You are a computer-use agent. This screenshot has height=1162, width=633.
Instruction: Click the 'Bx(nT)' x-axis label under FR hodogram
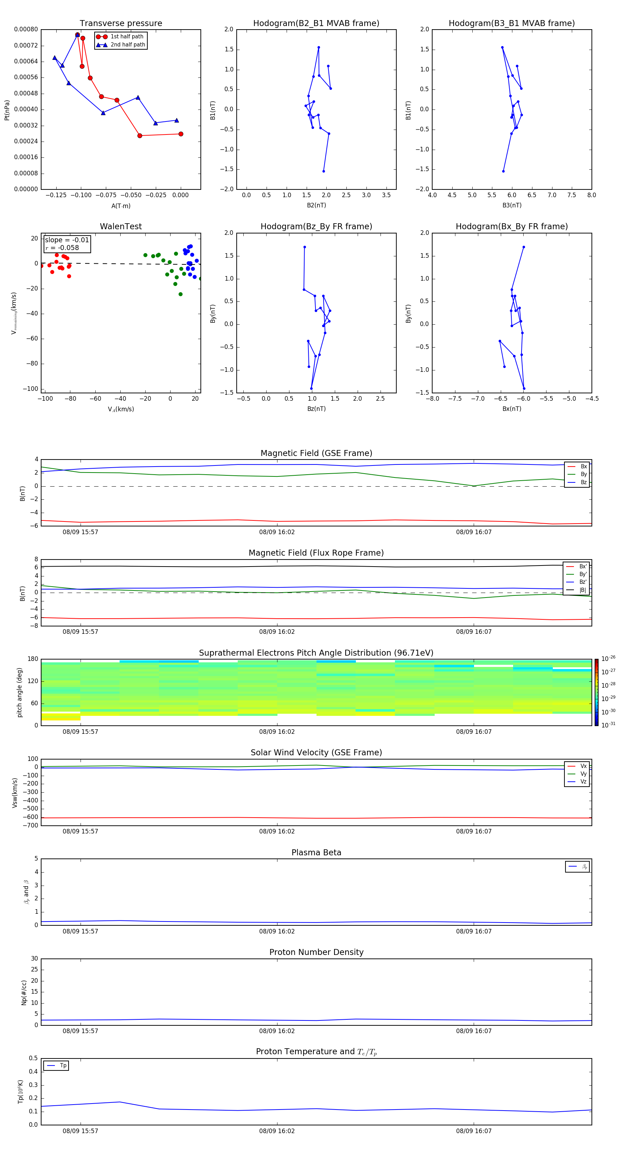tap(512, 409)
